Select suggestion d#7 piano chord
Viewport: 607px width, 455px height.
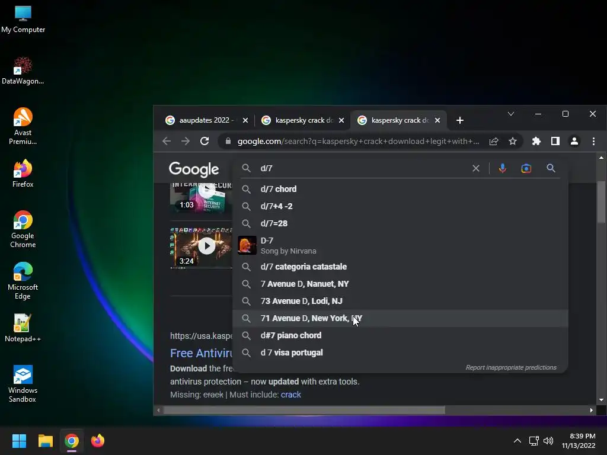(401, 335)
